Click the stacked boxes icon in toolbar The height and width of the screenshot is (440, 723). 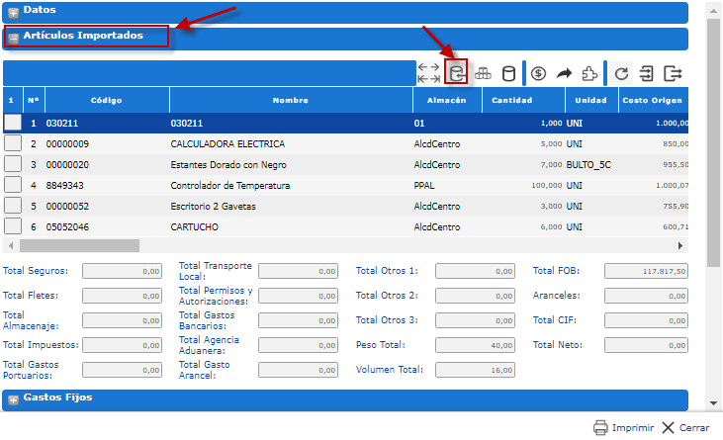(484, 73)
